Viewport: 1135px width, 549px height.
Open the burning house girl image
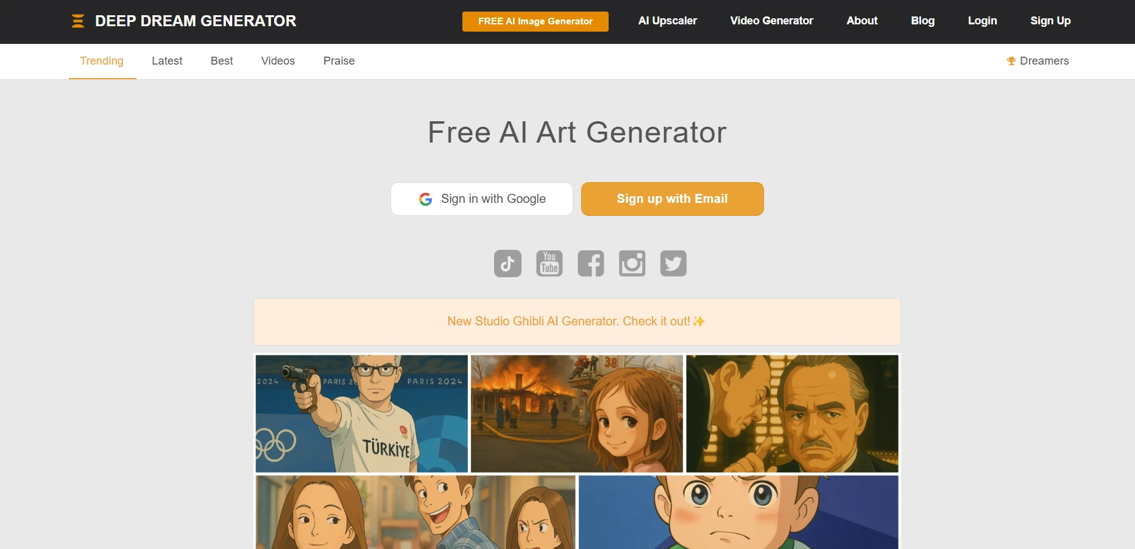point(577,414)
